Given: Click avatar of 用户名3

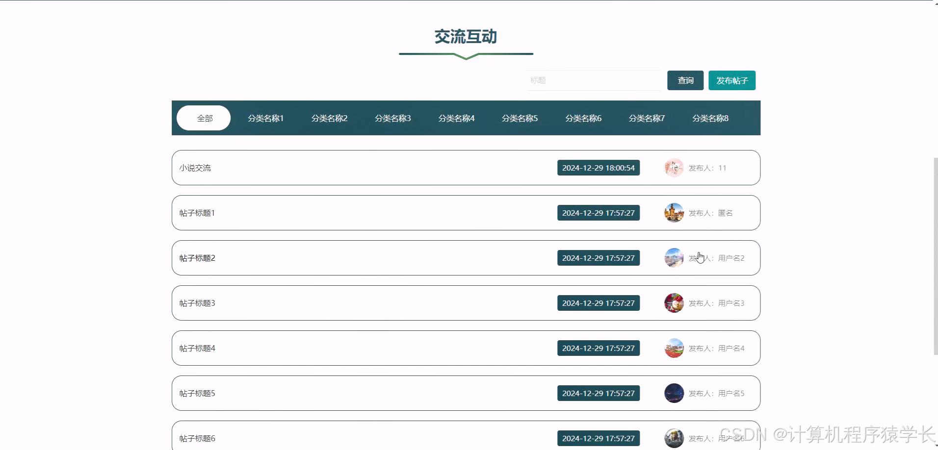Looking at the screenshot, I should pyautogui.click(x=674, y=303).
